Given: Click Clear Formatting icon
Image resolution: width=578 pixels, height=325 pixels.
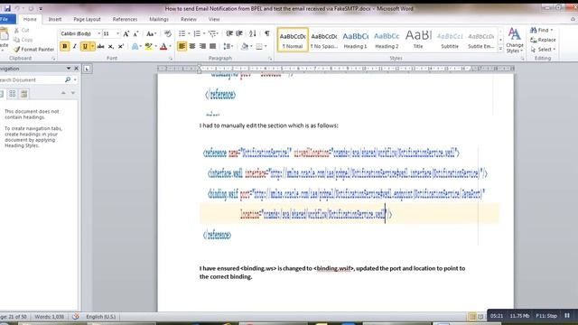Looking at the screenshot, I should [x=168, y=33].
